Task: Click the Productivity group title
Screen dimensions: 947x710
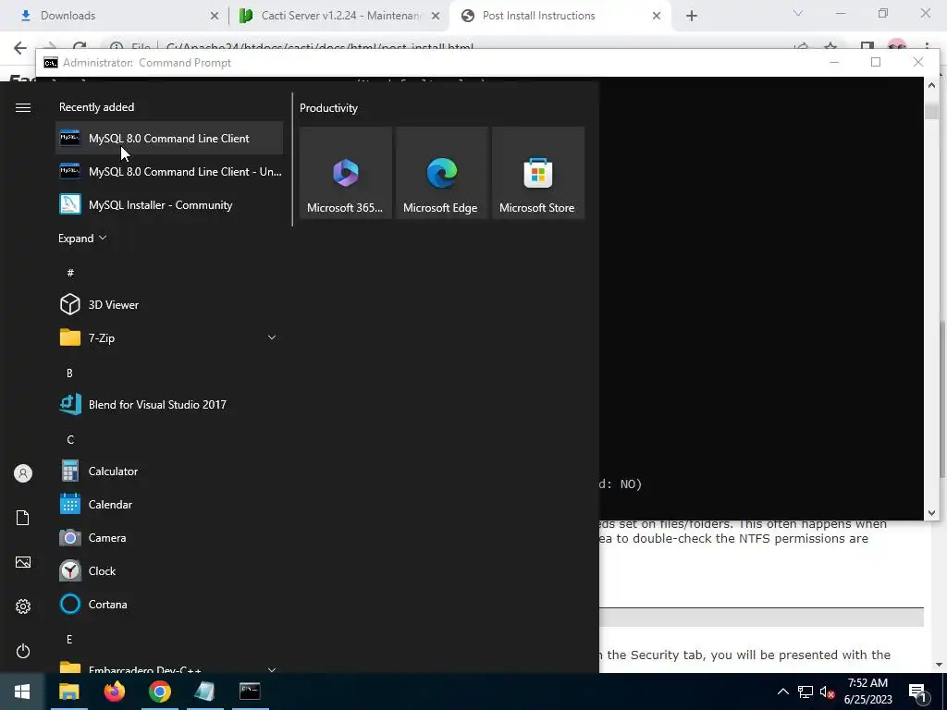Action: pos(328,108)
